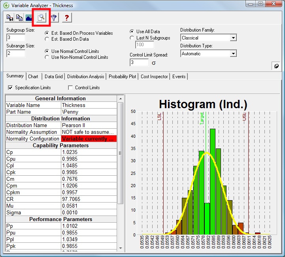Click the LSL limit label on histogram

tap(159, 116)
